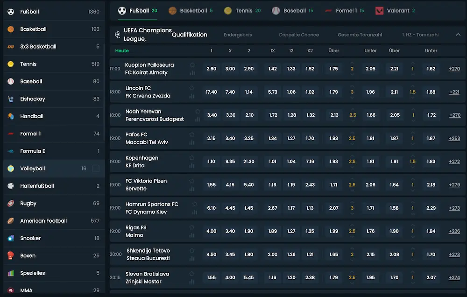This screenshot has width=467, height=297.
Task: Toggle favorite star for Kopenhagen match
Action: [192, 158]
